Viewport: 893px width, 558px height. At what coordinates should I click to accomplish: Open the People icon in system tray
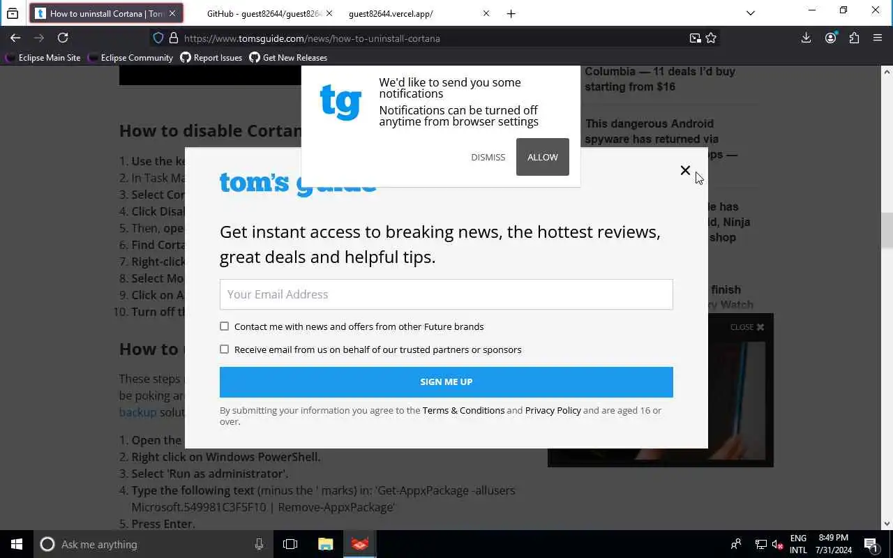(736, 544)
